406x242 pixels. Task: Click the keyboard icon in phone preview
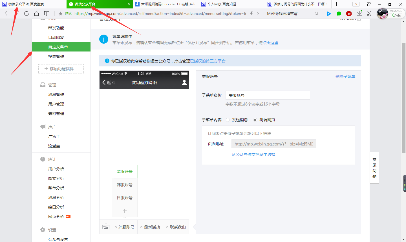106,227
